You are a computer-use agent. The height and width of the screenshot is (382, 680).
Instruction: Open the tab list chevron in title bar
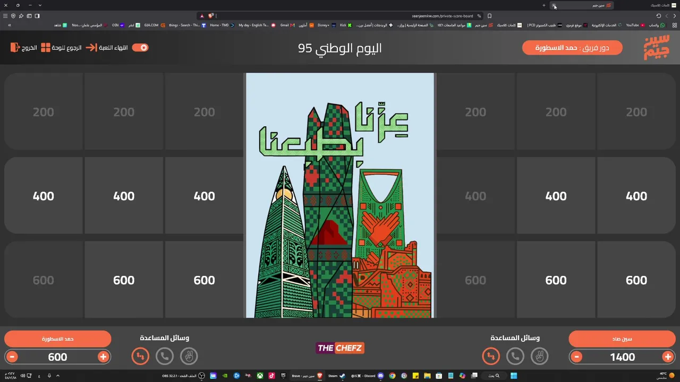40,5
